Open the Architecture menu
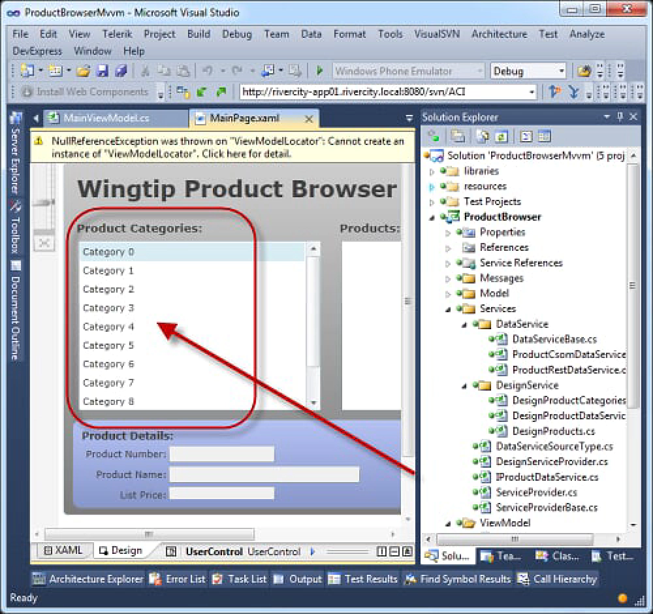653x614 pixels. tap(500, 34)
